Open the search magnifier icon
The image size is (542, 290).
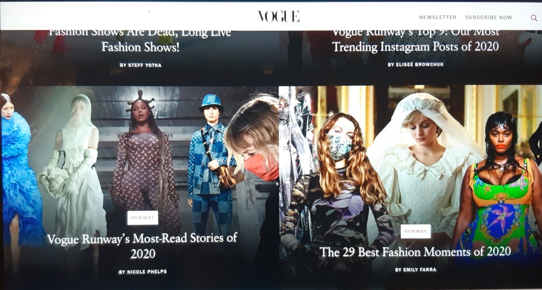pos(534,17)
